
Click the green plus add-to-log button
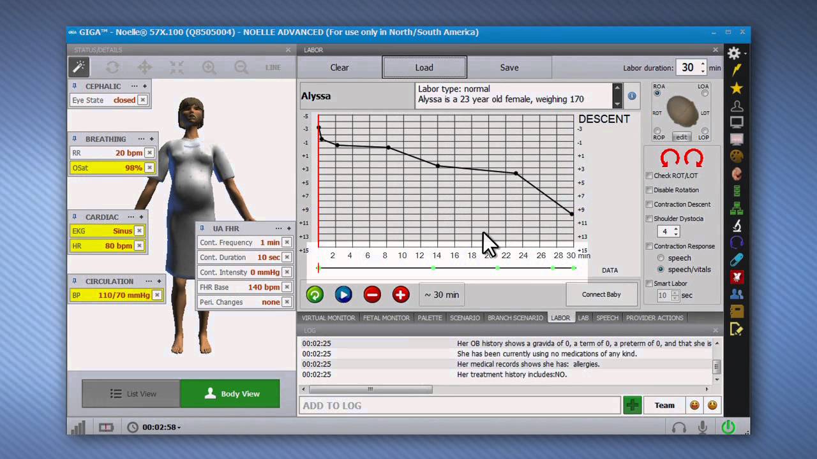pos(633,405)
